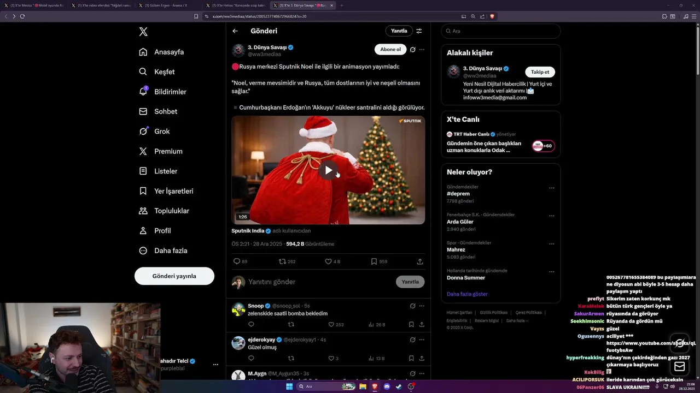The image size is (700, 393).
Task: Reload the page in browser toolbar
Action: click(22, 16)
